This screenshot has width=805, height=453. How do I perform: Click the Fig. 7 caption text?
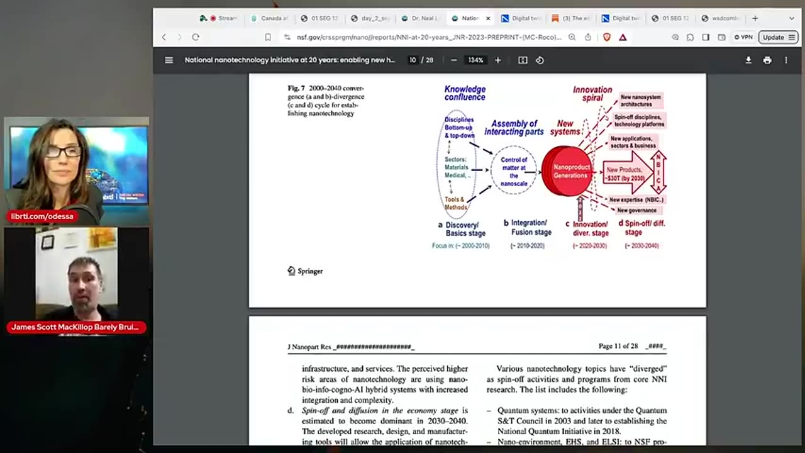(326, 101)
